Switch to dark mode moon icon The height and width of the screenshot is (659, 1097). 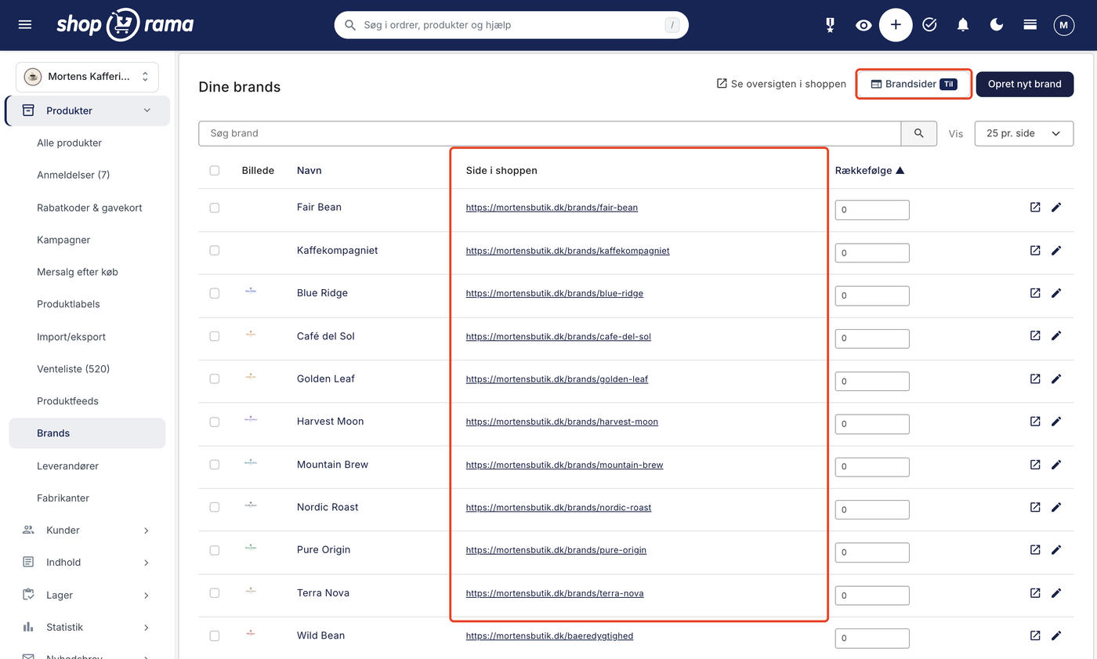point(997,25)
